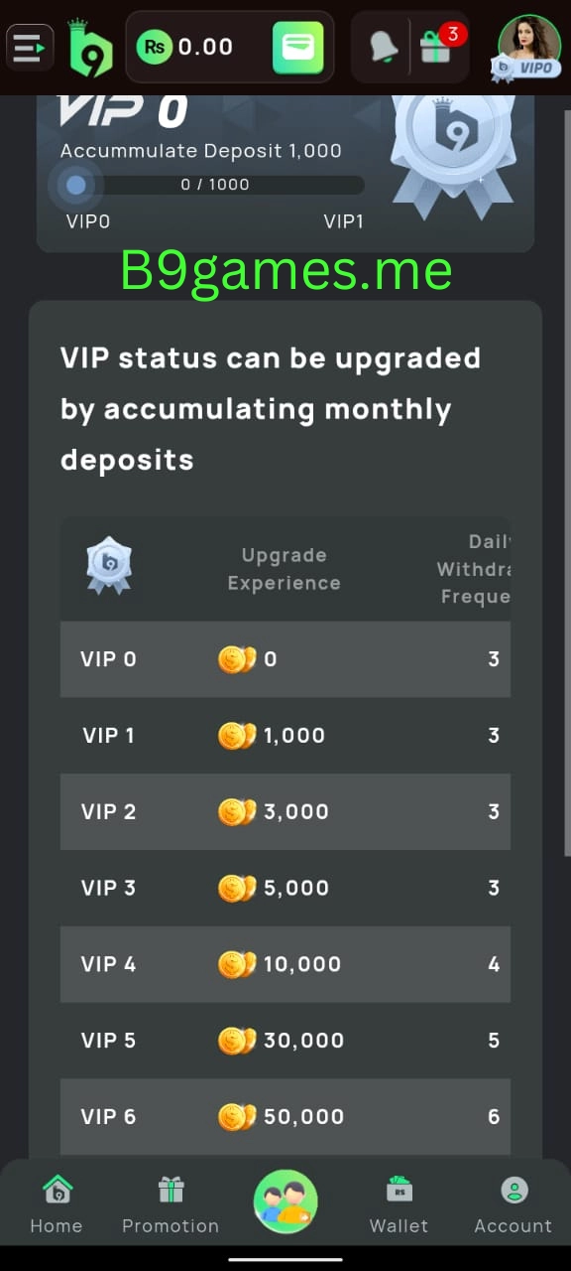Open the gift box with badge 3
Image resolution: width=571 pixels, height=1271 pixels.
[436, 46]
